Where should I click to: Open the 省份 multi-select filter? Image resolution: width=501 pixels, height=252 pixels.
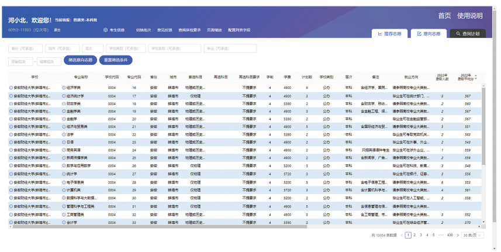tap(25, 49)
